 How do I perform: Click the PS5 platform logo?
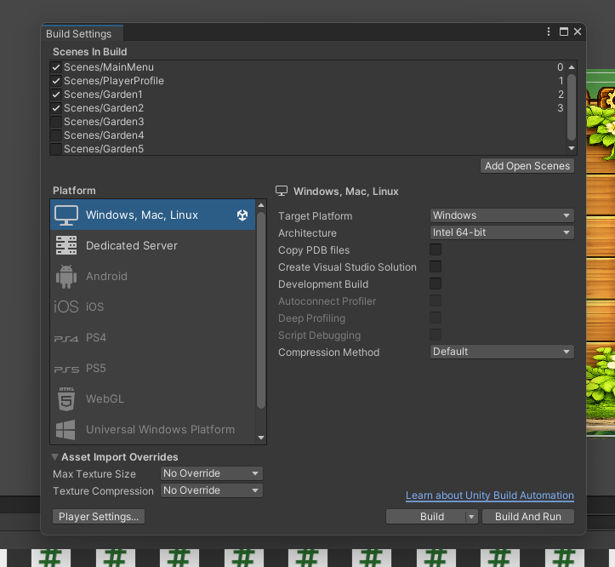pos(66,369)
